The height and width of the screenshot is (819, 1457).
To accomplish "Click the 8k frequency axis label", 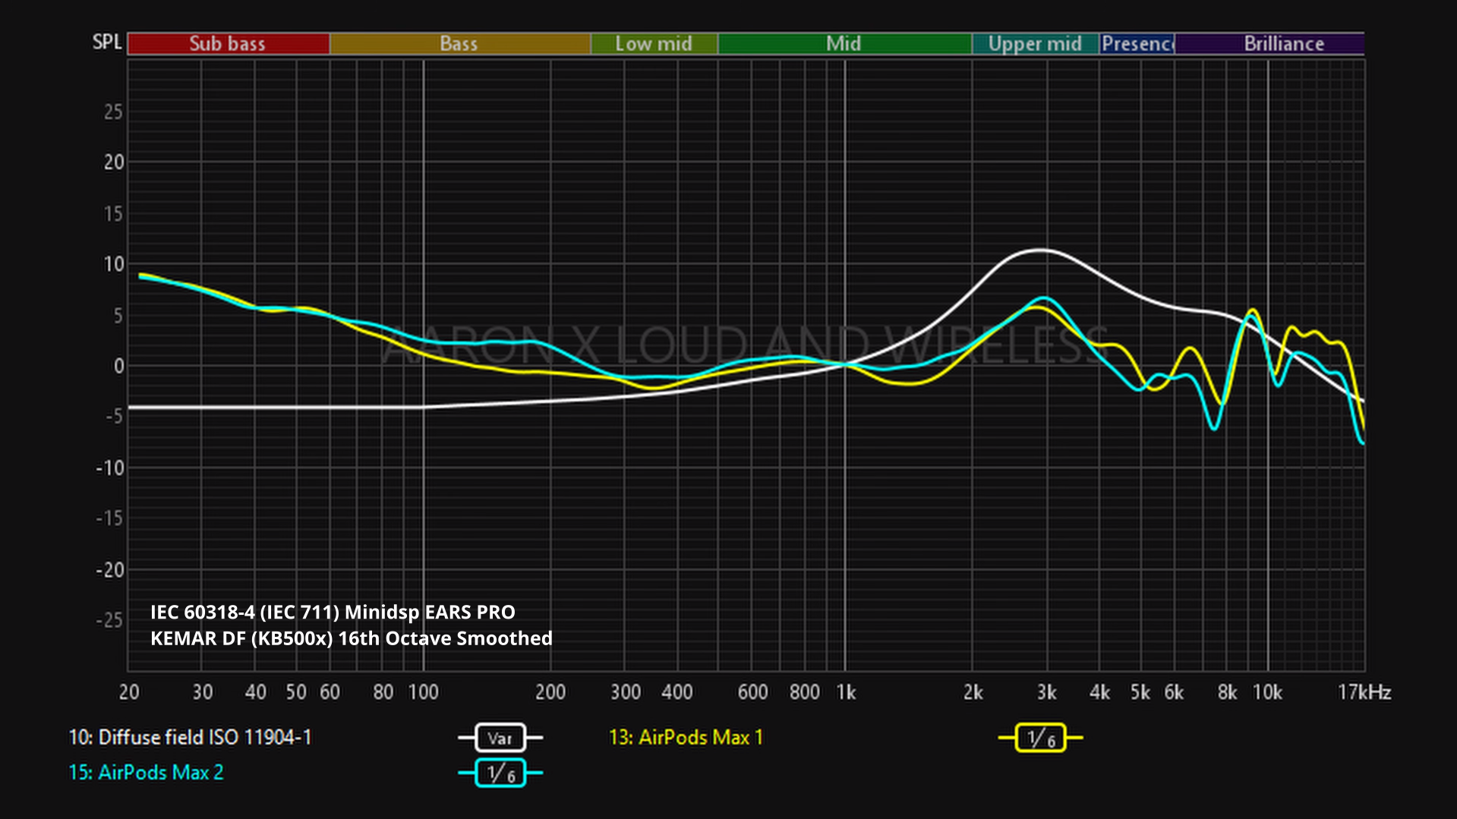I will 1227,692.
